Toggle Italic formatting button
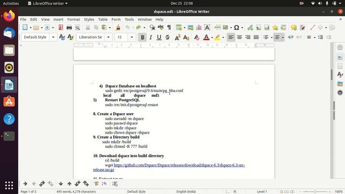 click(x=151, y=37)
